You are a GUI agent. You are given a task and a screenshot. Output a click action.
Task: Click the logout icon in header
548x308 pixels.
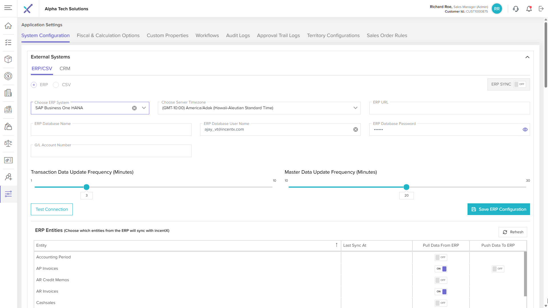(x=541, y=9)
